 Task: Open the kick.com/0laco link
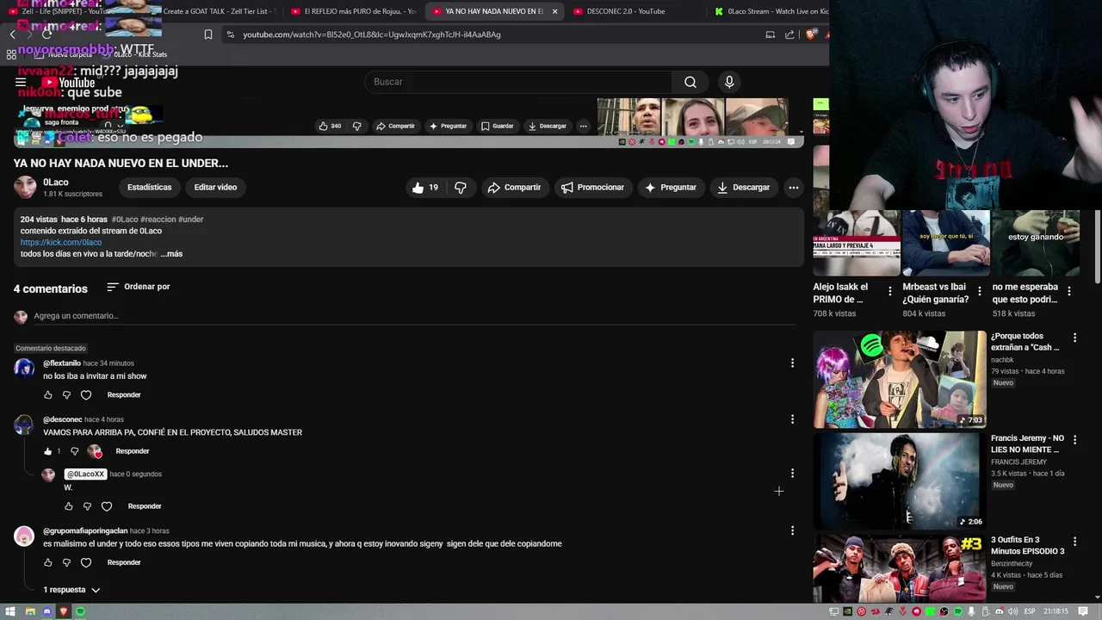point(61,243)
